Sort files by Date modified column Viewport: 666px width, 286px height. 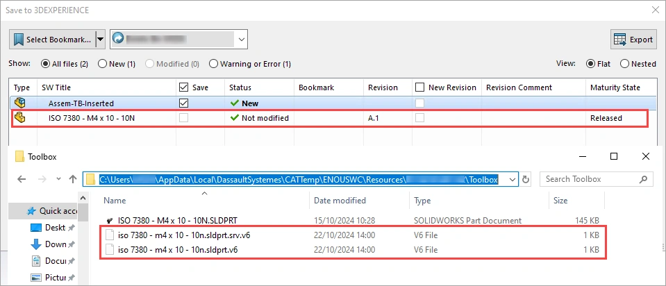point(340,201)
